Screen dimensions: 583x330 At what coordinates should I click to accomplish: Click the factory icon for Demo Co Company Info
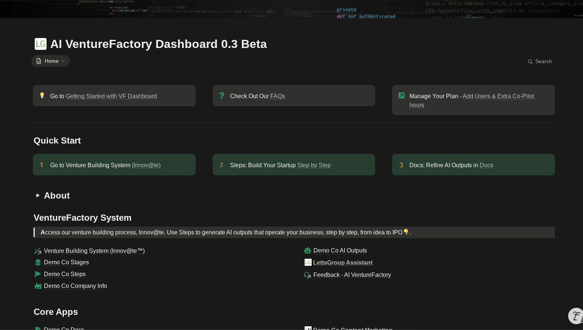coord(38,286)
